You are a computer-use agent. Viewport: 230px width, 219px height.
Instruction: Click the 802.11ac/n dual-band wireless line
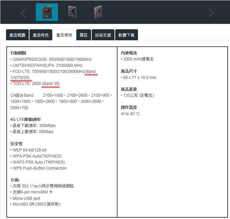click(42, 186)
